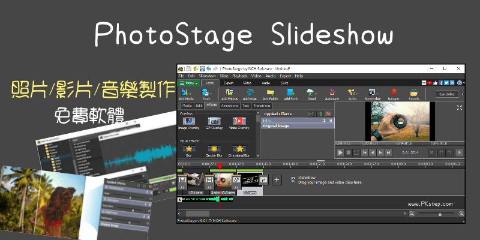The height and width of the screenshot is (240, 480).
Task: Click the timeline horizontal scrollbar thumb
Action: click(197, 214)
